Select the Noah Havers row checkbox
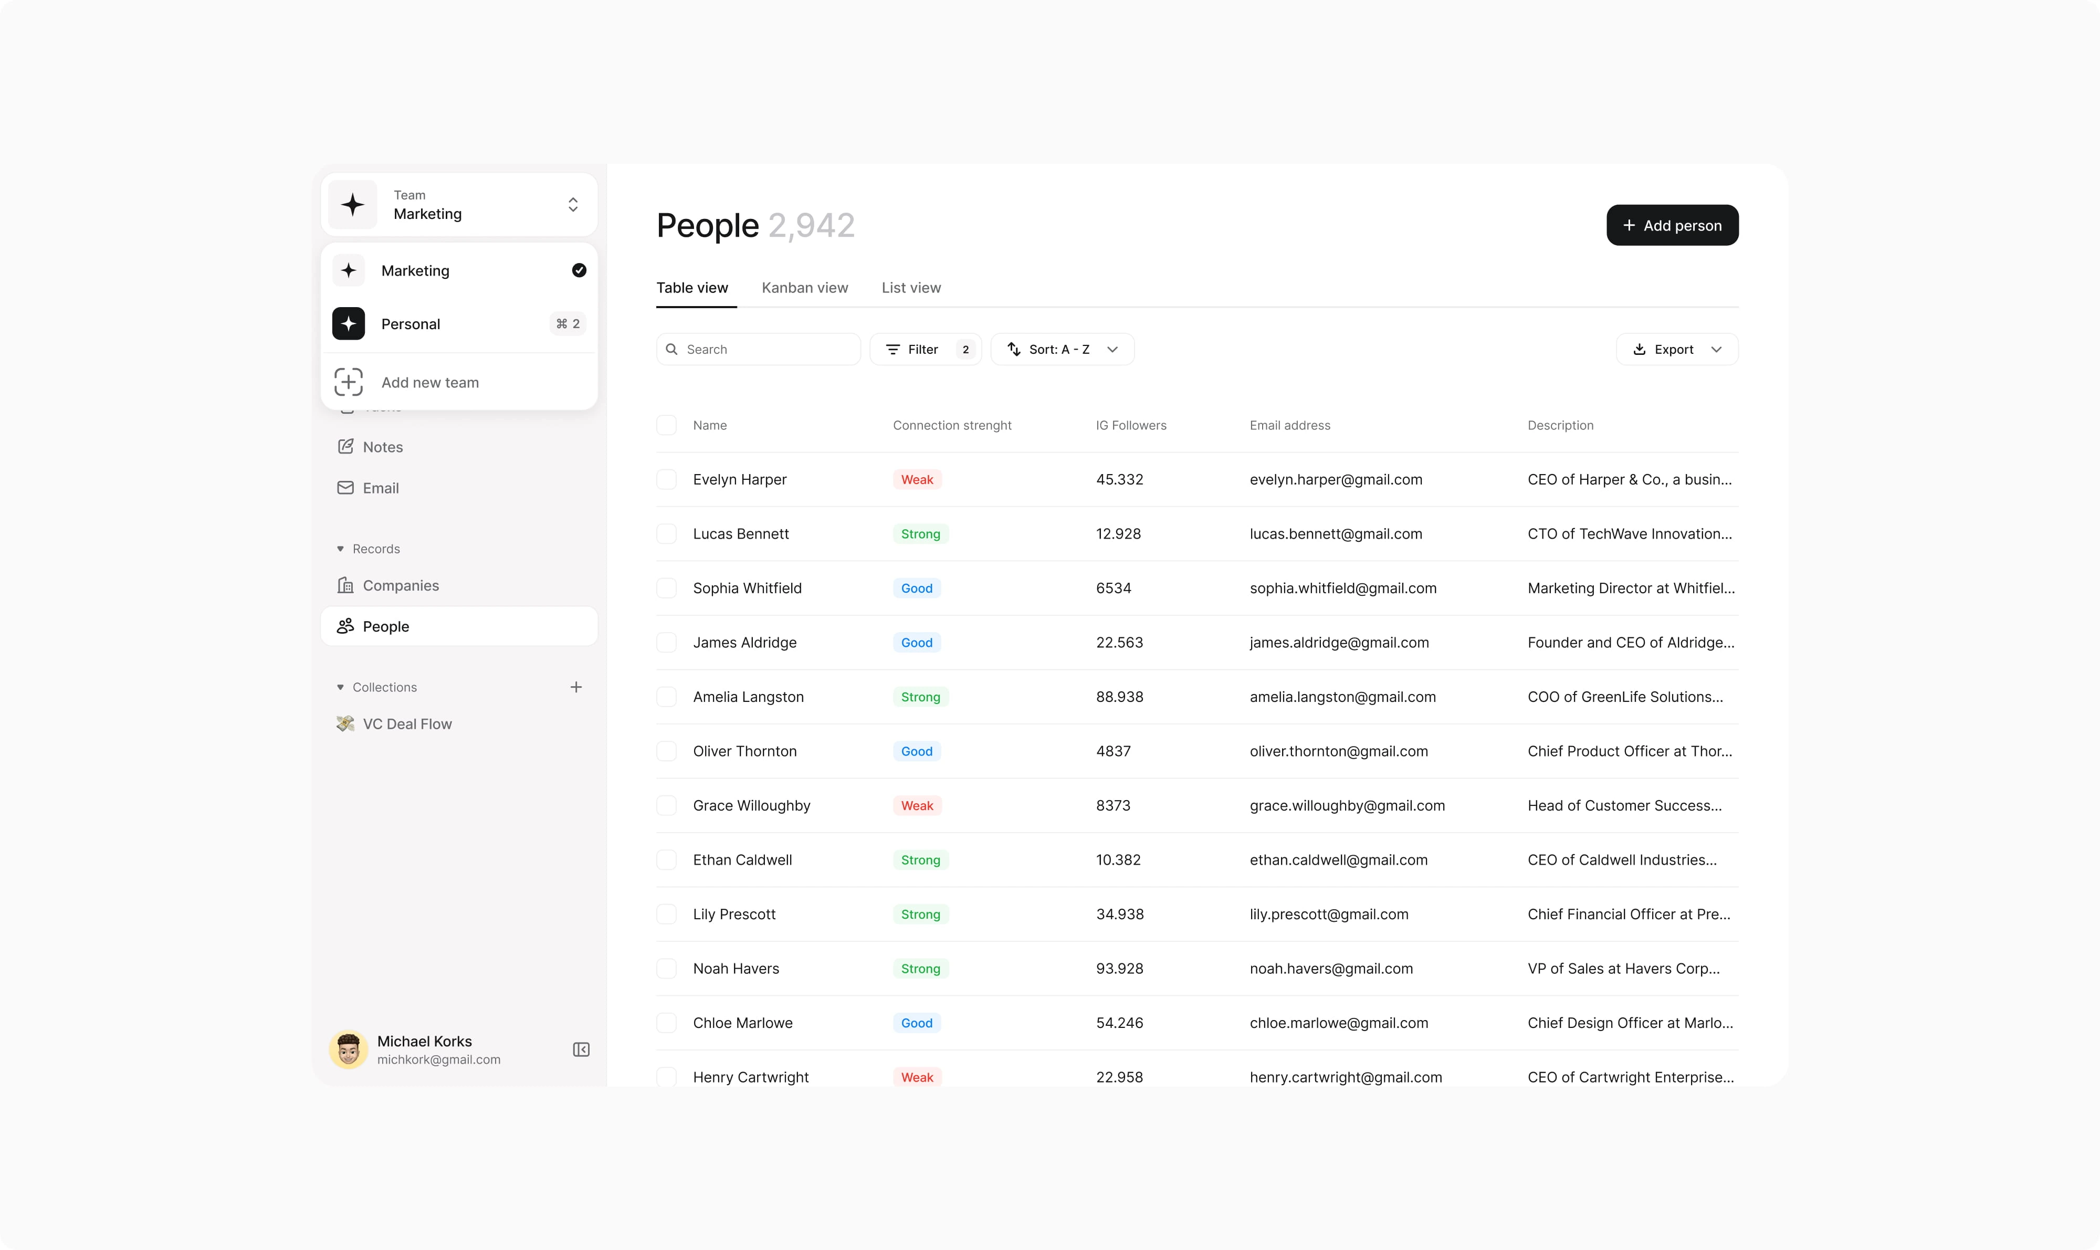Viewport: 2100px width, 1250px height. (x=666, y=969)
